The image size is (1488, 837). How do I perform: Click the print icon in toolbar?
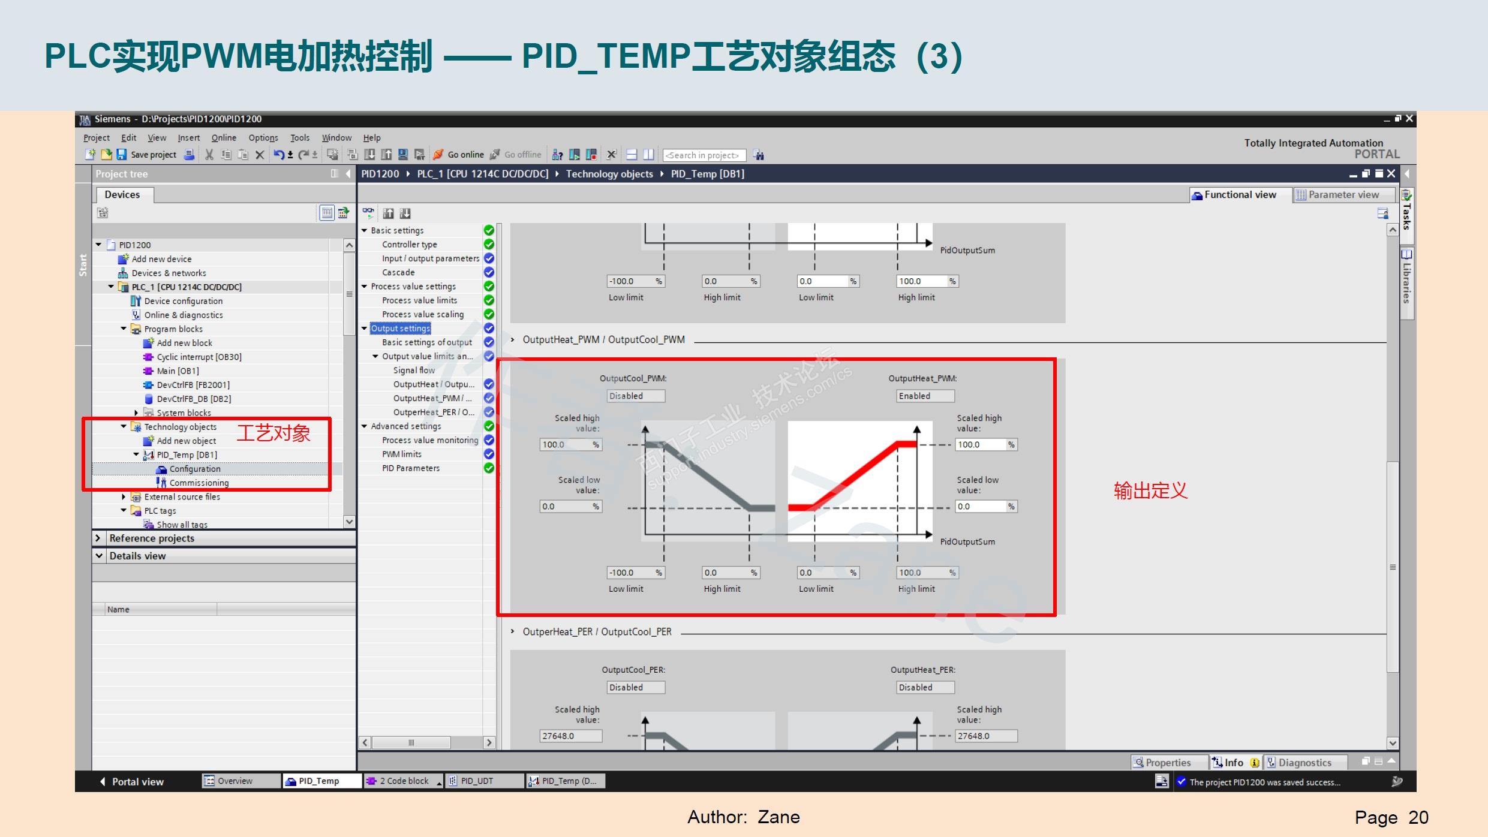189,155
